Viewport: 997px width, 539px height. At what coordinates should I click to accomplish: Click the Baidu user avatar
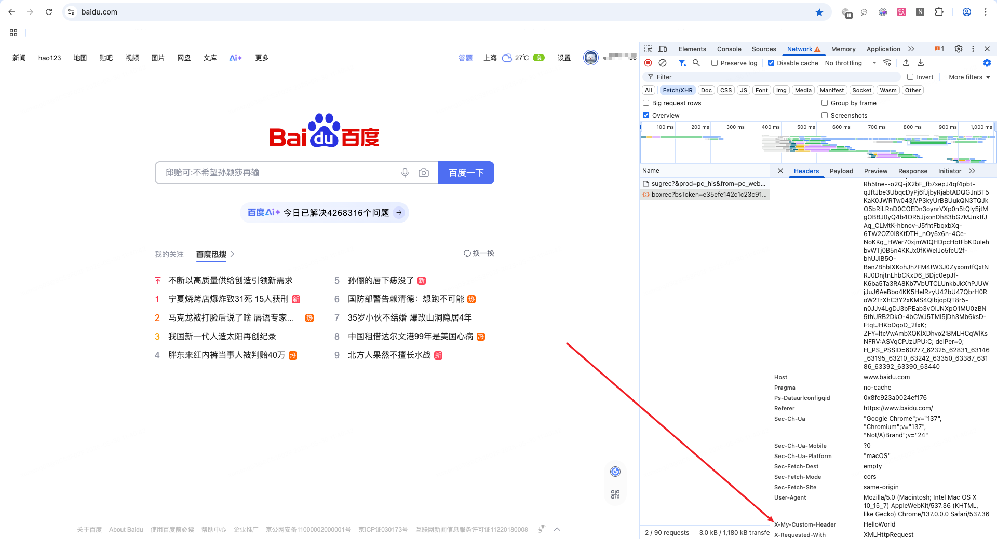coord(591,58)
